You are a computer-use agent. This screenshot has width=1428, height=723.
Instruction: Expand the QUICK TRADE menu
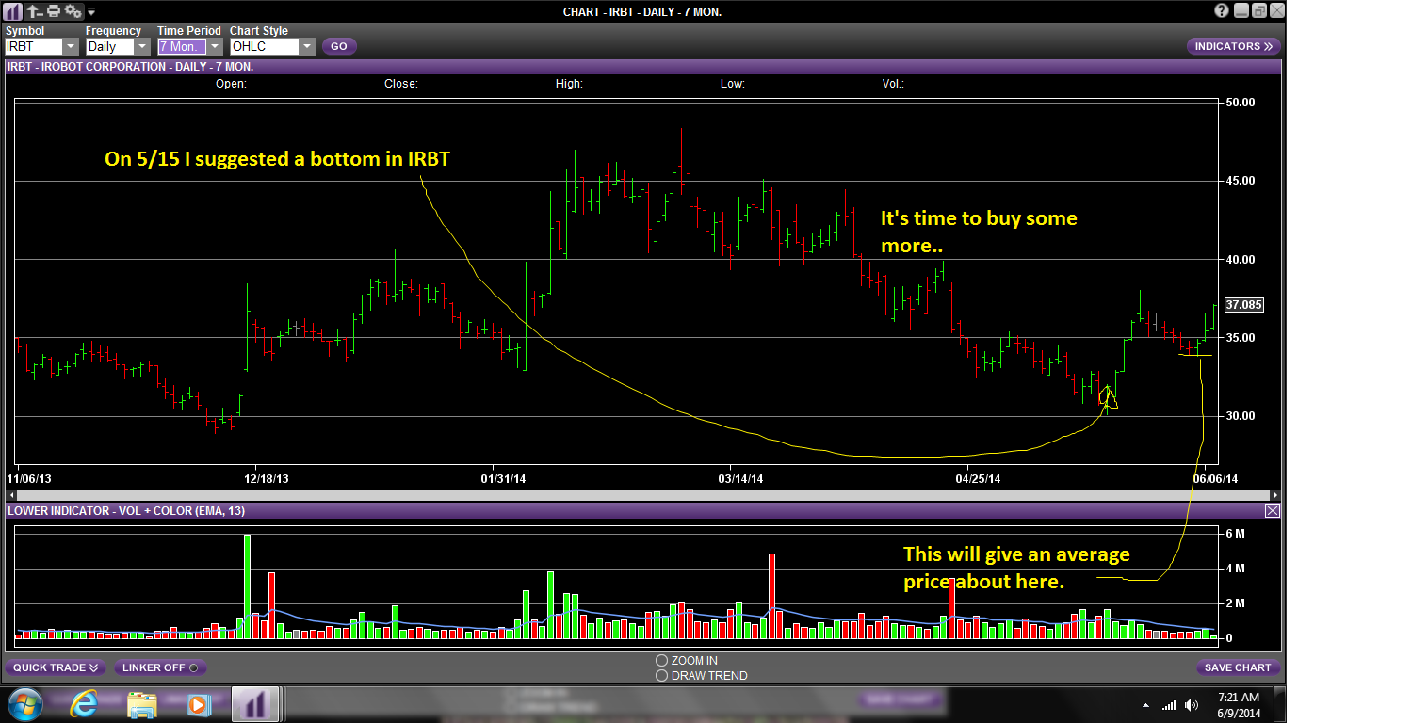click(56, 667)
